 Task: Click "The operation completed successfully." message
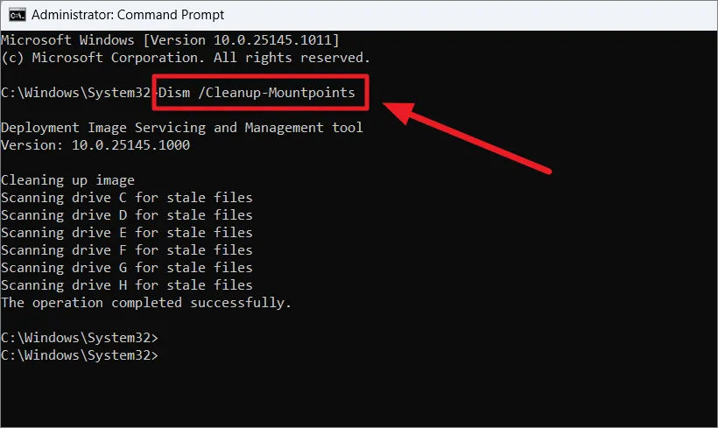tap(145, 303)
